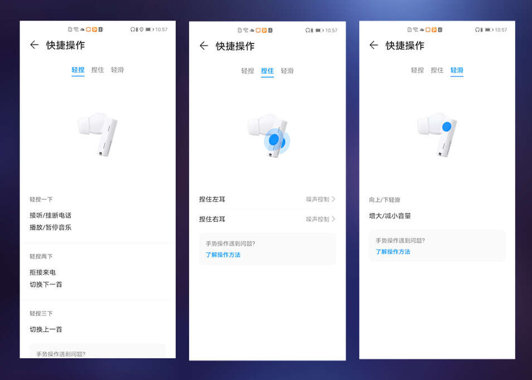Image resolution: width=532 pixels, height=380 pixels.
Task: Select the 轻捏 tab in right screen
Action: point(417,70)
